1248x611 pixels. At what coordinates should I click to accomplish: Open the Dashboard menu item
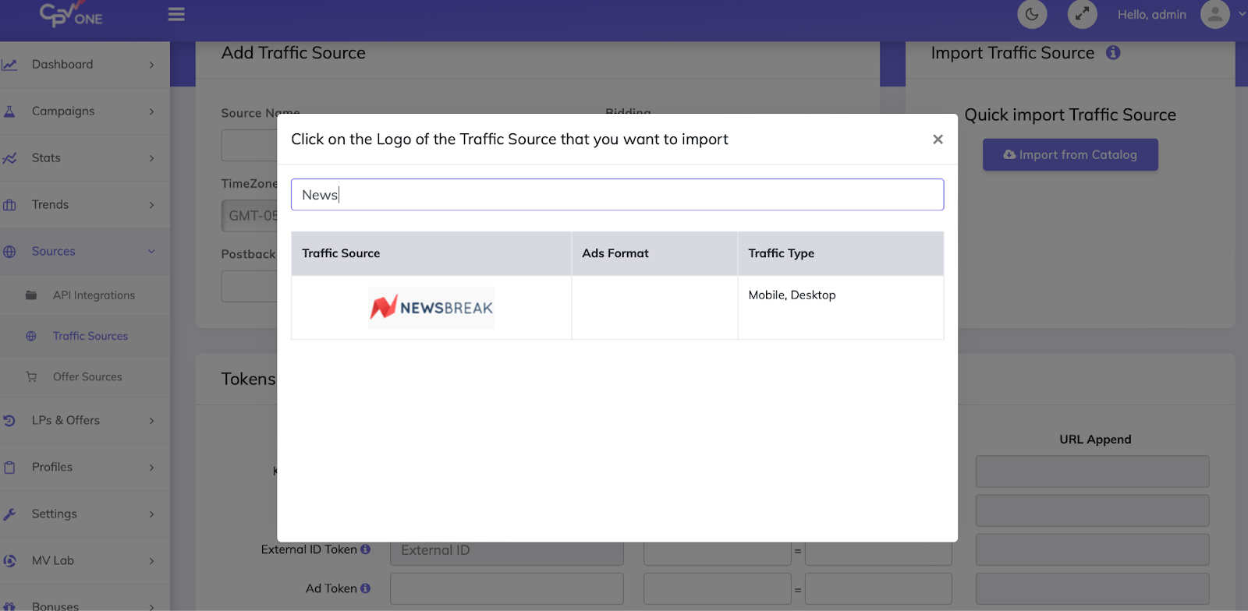tap(85, 65)
